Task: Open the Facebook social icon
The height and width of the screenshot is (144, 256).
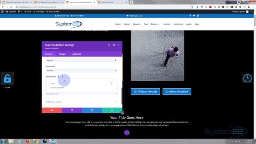Action: 190,16
